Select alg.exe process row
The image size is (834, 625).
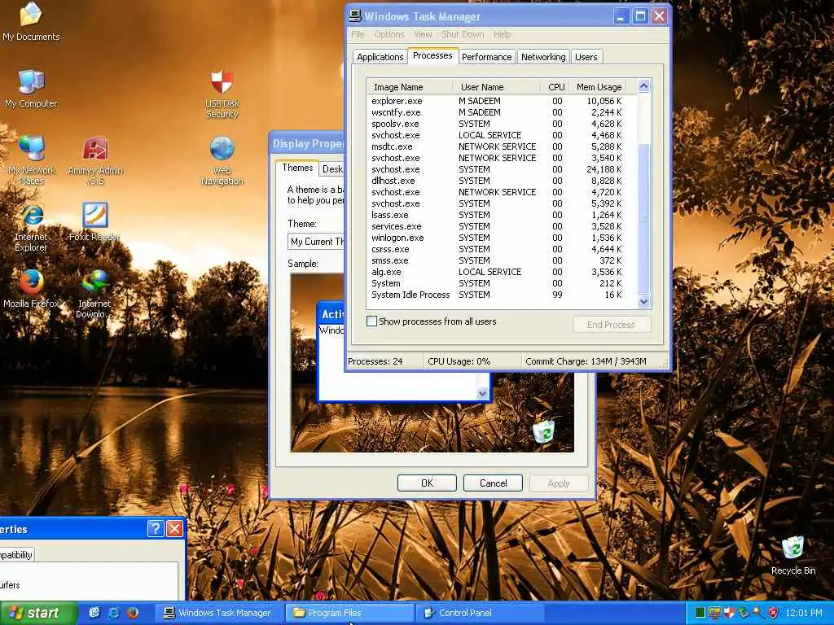[497, 272]
